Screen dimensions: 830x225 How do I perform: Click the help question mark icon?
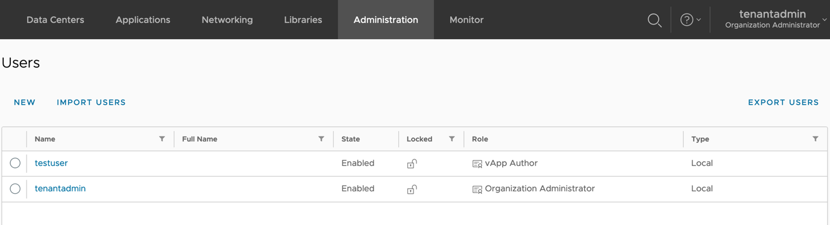(x=687, y=20)
